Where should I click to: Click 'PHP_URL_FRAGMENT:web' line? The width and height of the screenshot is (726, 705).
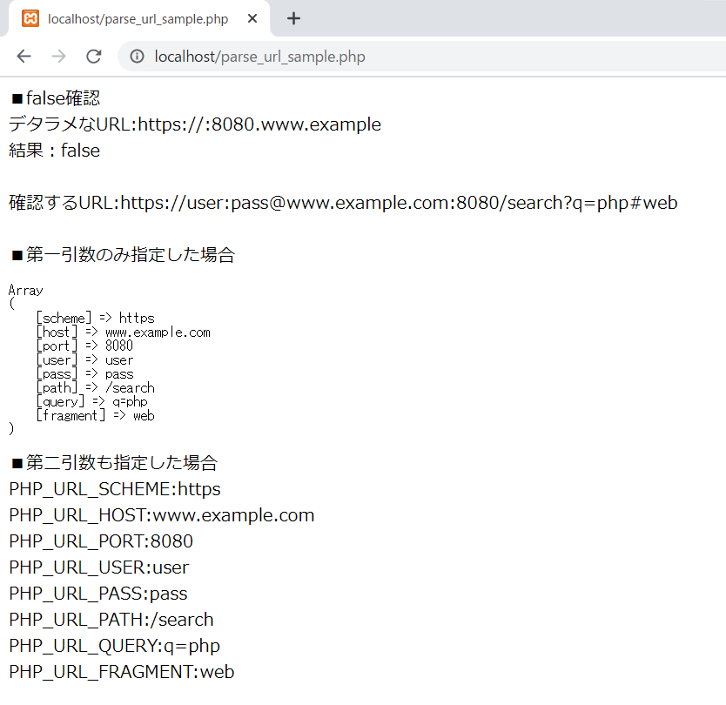tap(122, 672)
